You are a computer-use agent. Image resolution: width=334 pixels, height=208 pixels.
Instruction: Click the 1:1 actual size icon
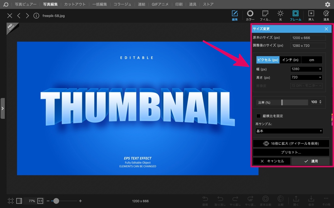pyautogui.click(x=40, y=201)
